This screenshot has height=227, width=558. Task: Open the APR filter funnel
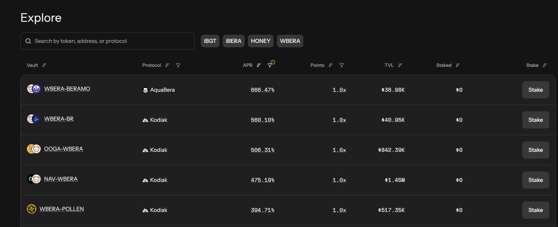[270, 66]
